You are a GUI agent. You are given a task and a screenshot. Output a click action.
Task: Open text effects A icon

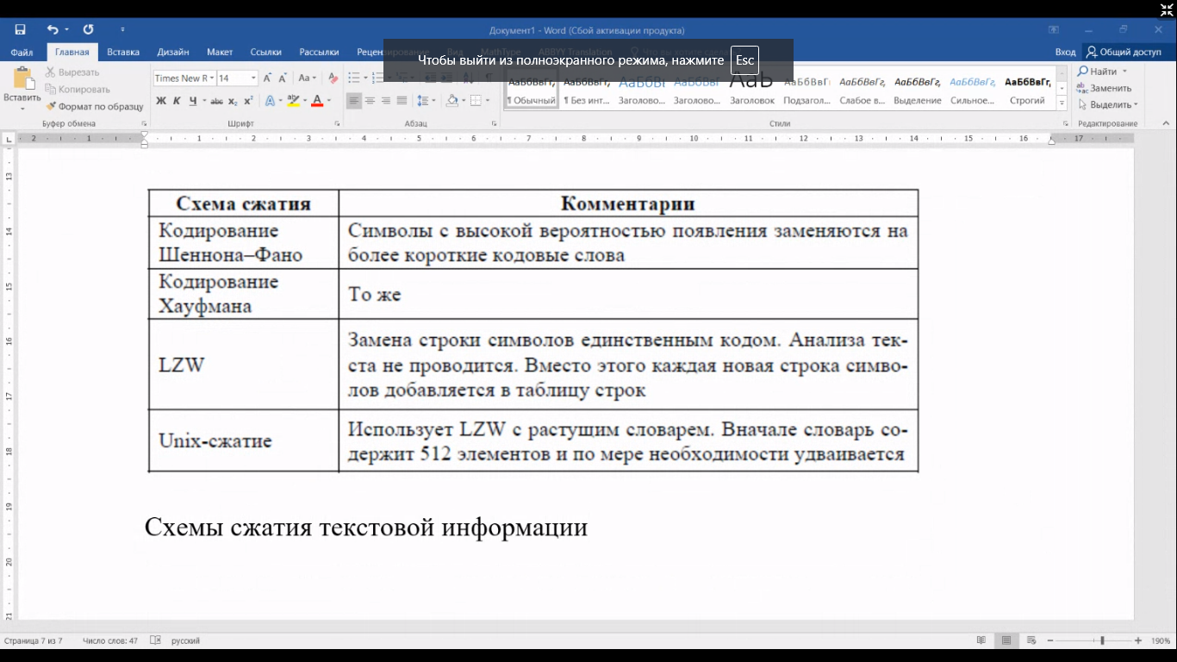[x=269, y=101]
